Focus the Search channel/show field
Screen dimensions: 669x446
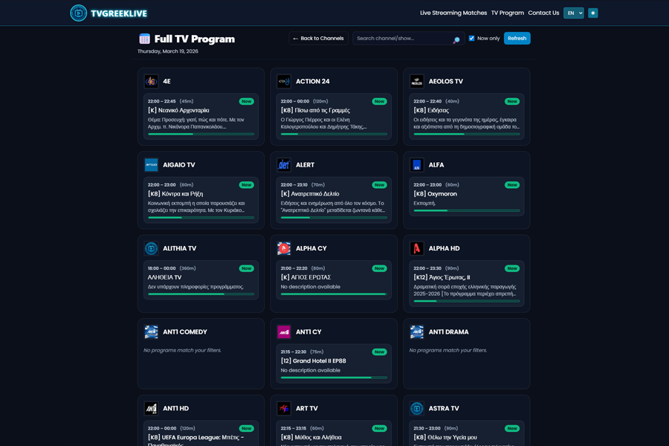(408, 39)
